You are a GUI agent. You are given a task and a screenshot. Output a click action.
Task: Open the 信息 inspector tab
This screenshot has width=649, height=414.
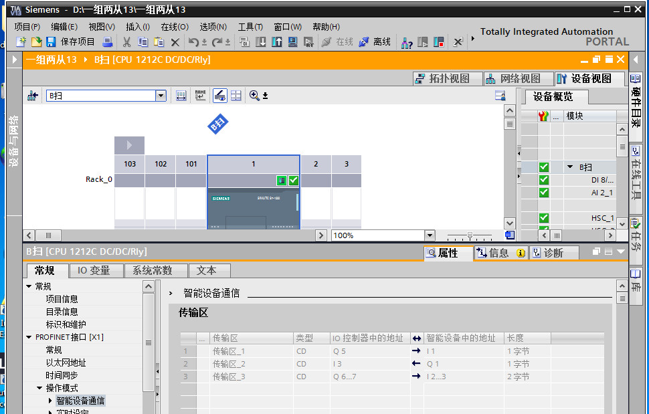(501, 253)
